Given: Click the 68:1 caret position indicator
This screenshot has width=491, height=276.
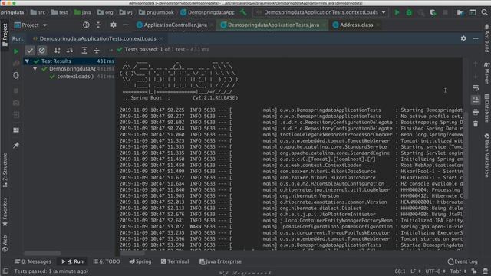Looking at the screenshot, I should click(400, 271).
